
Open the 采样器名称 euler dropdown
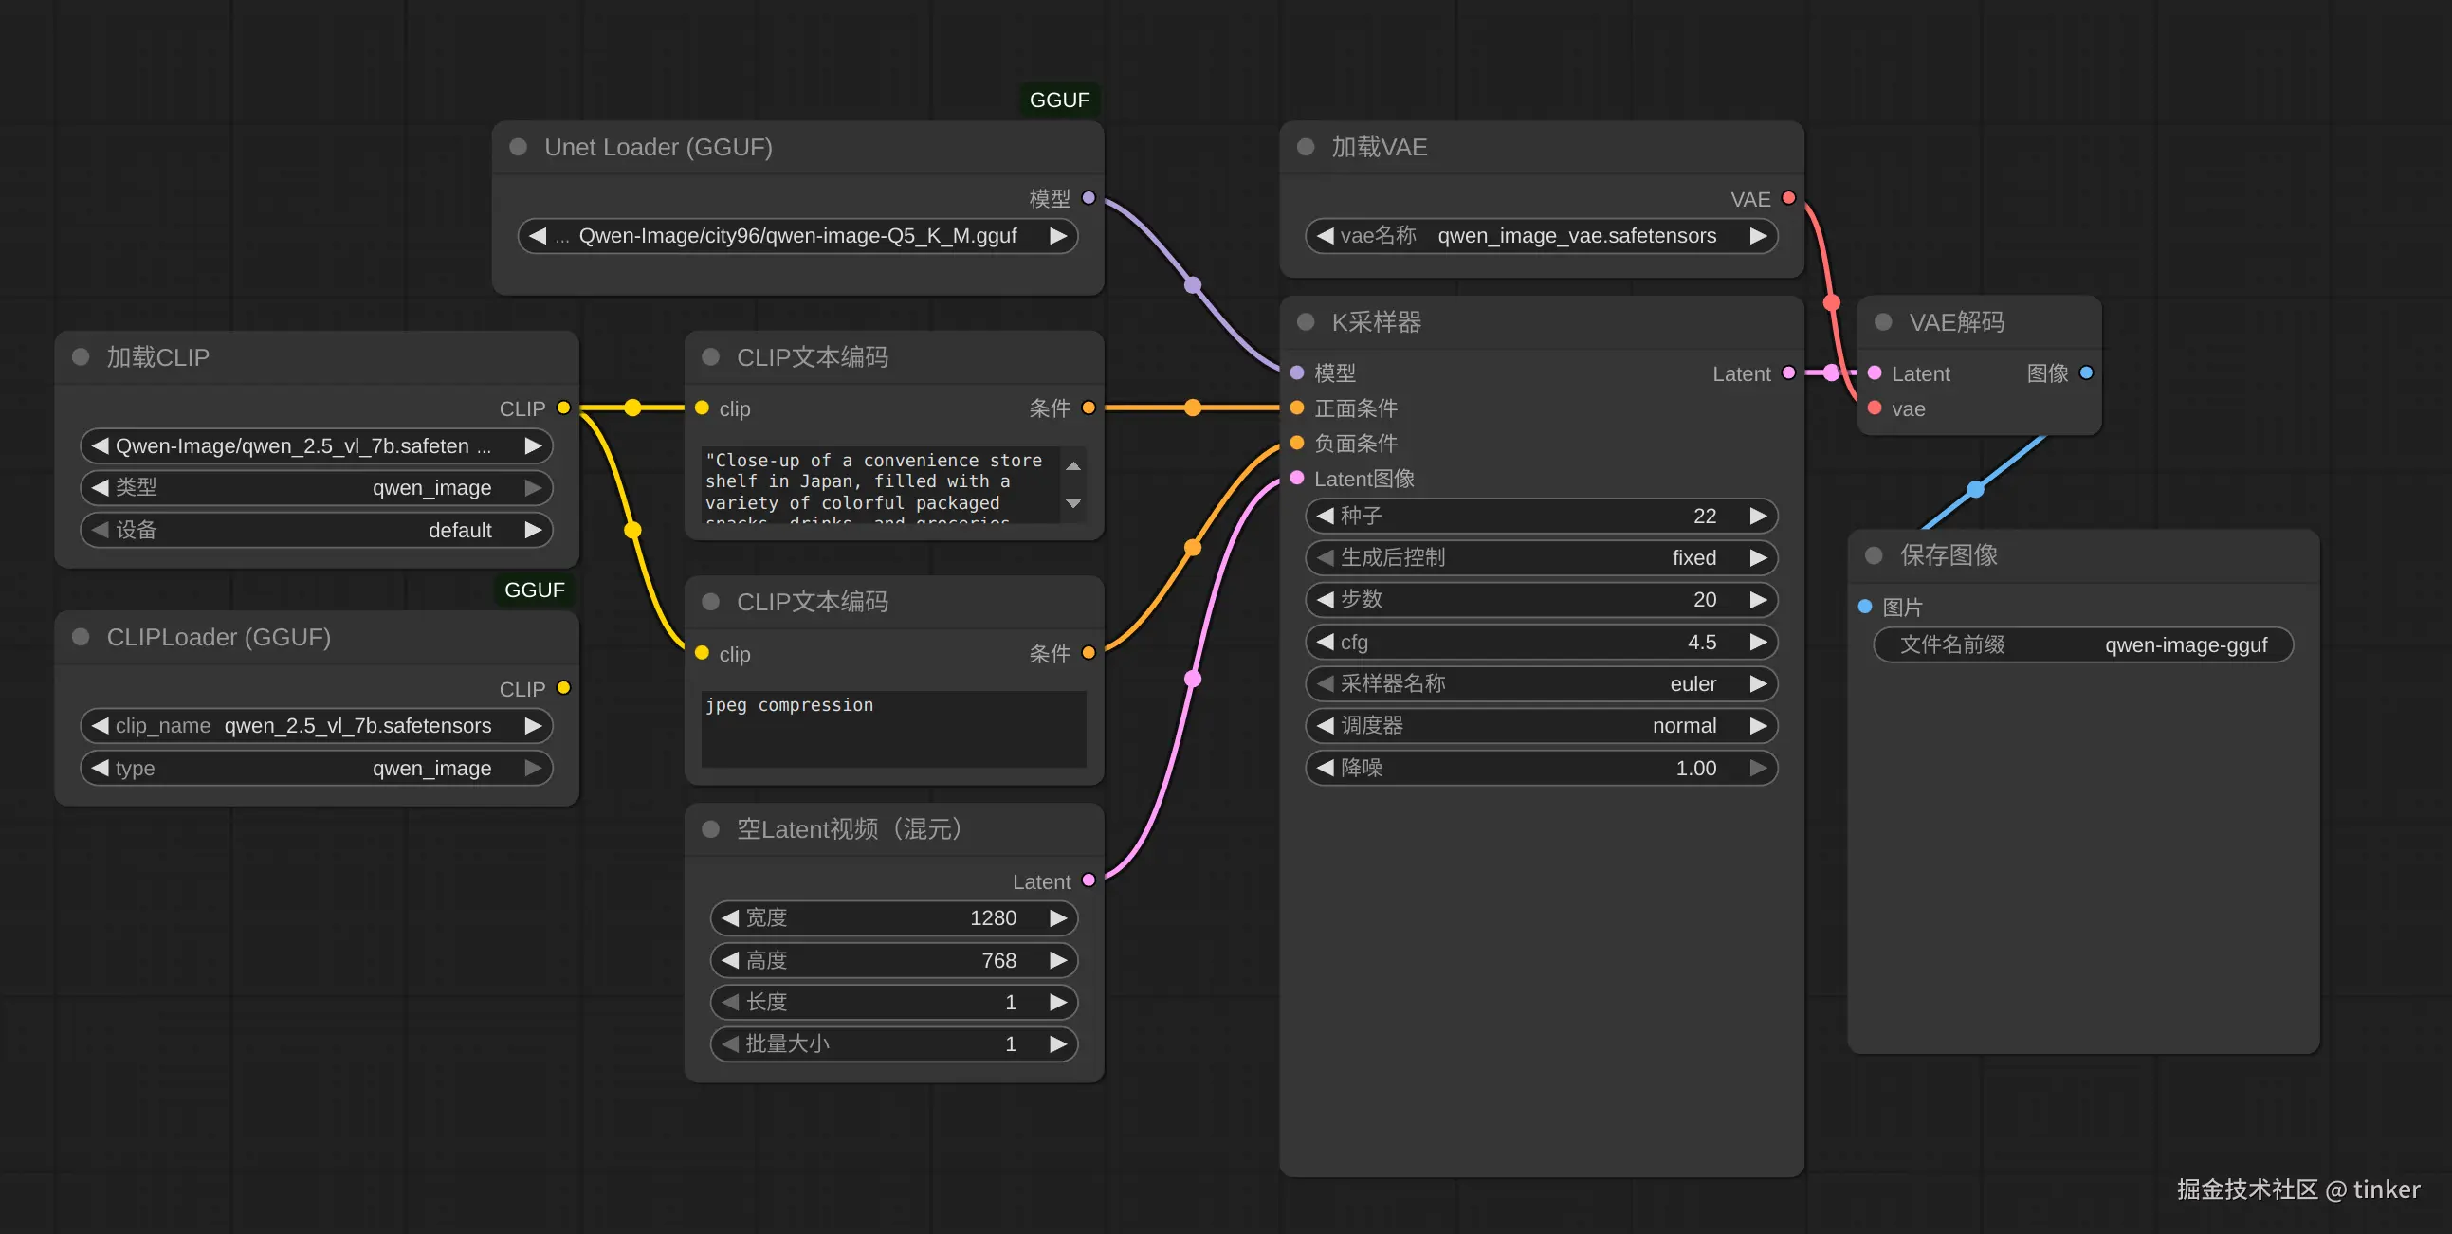(x=1541, y=684)
